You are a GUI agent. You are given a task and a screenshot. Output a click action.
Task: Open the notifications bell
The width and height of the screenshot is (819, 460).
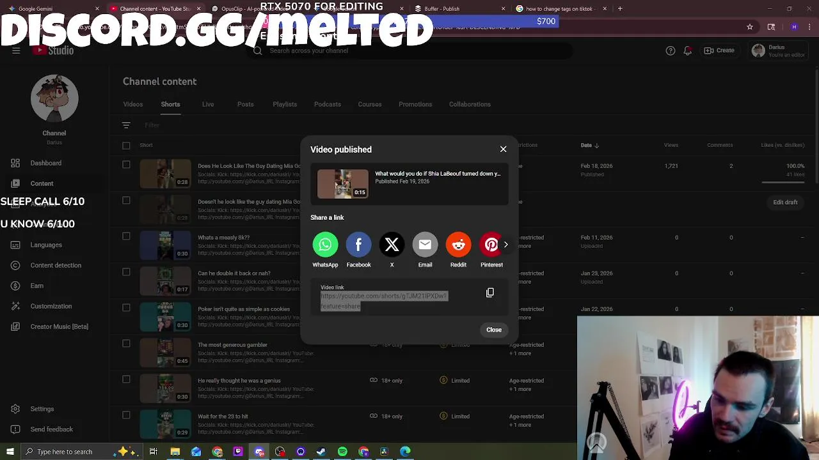pyautogui.click(x=687, y=50)
